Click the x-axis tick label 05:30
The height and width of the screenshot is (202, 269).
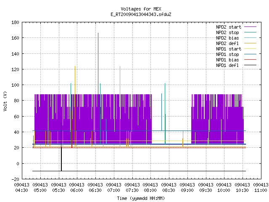click(59, 190)
